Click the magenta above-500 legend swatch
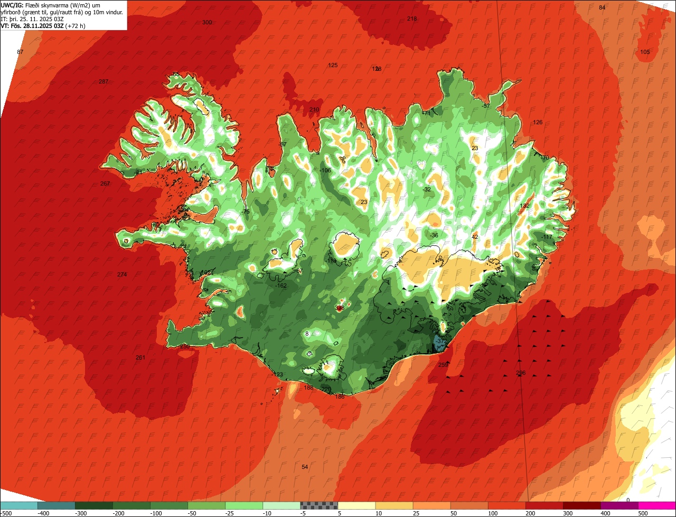This screenshot has width=676, height=517. click(x=657, y=505)
